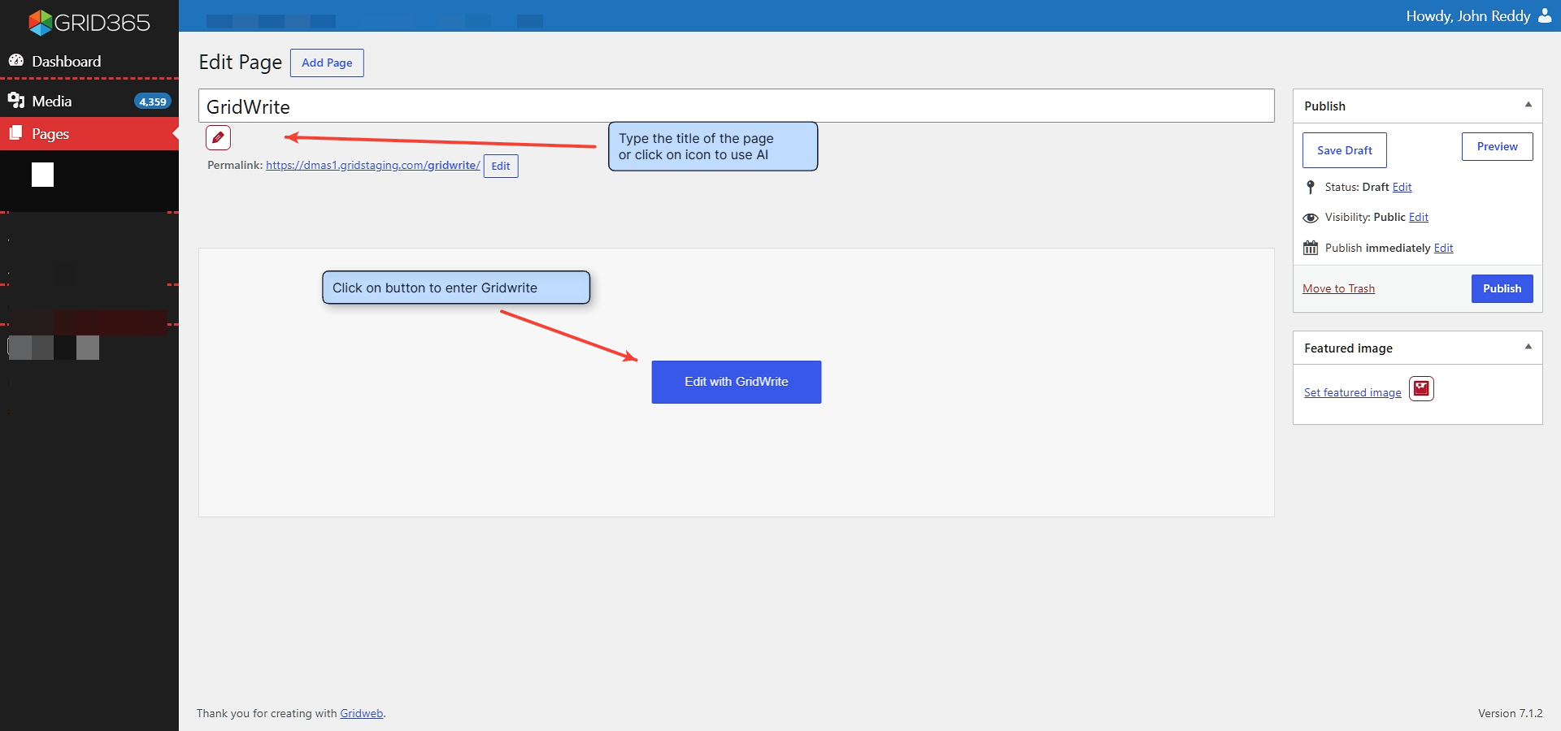
Task: Click the Edit with GridWrite button
Action: coord(737,382)
